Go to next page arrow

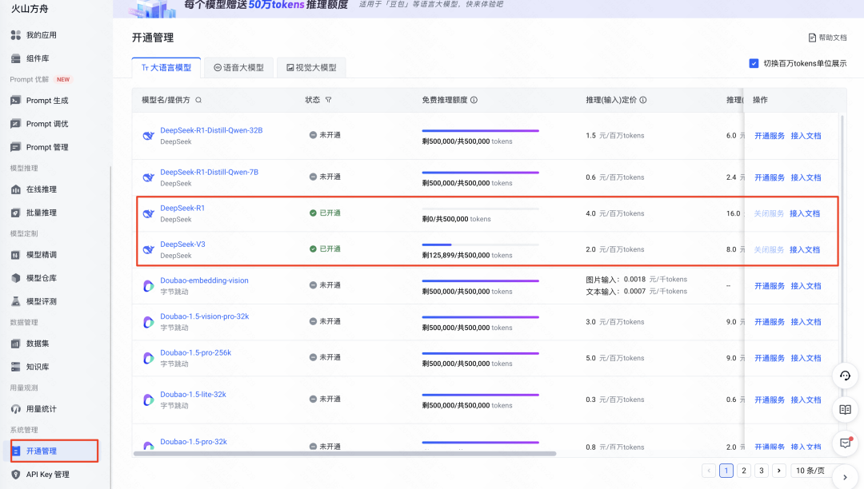779,471
